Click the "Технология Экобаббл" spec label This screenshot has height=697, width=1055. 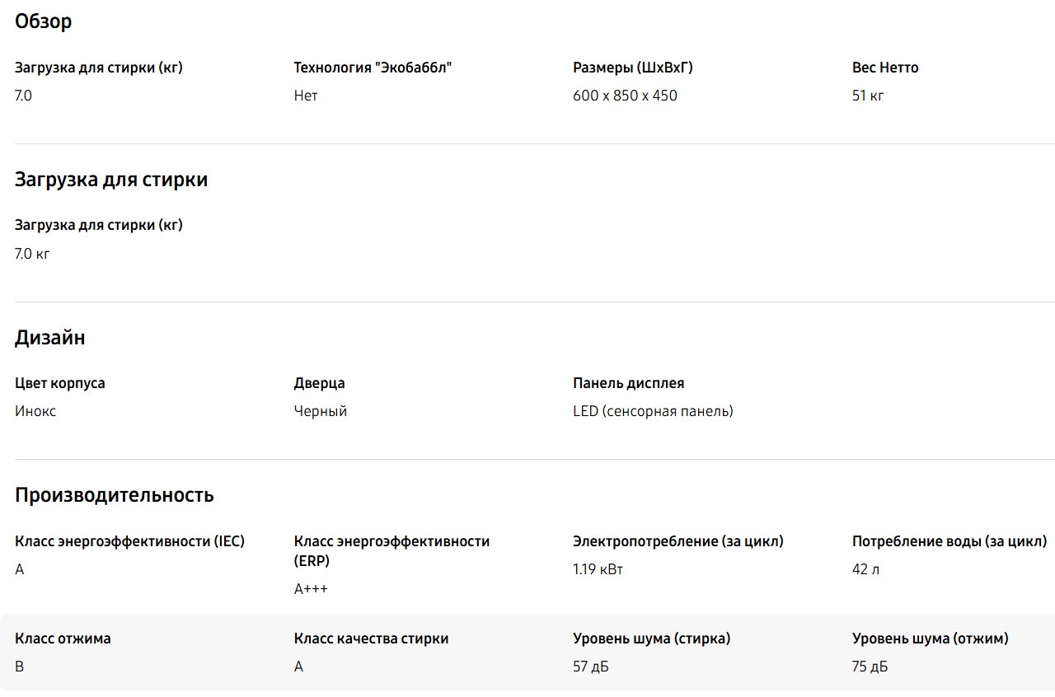(373, 68)
